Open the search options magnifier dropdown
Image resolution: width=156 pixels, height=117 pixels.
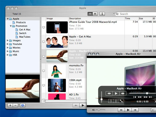tap(117, 14)
